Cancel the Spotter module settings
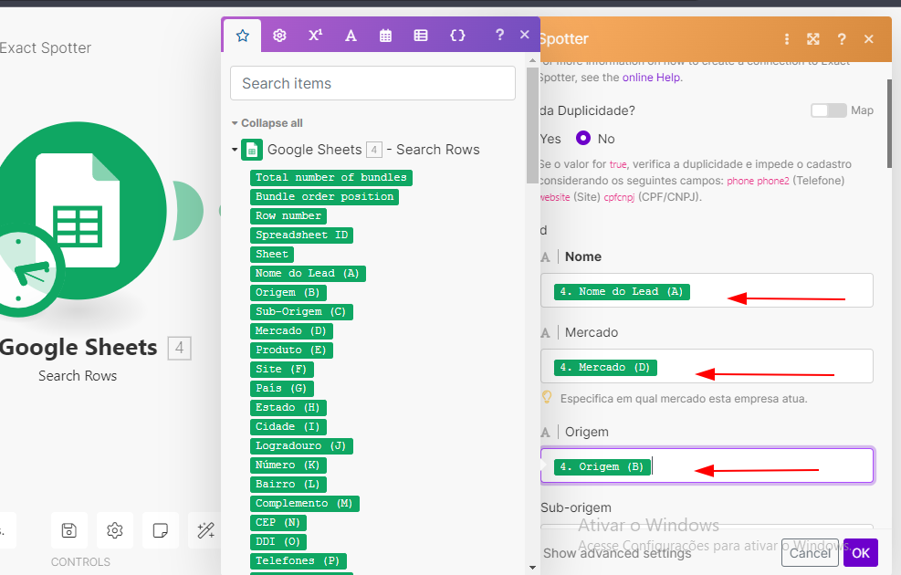 [x=810, y=553]
